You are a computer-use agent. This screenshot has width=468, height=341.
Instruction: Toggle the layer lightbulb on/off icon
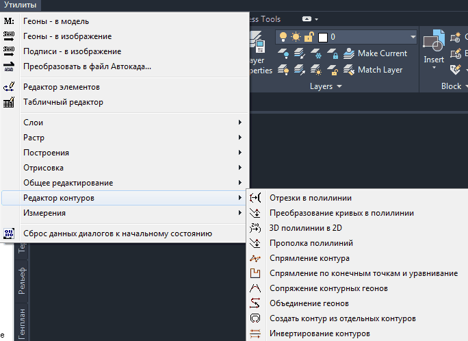[283, 37]
